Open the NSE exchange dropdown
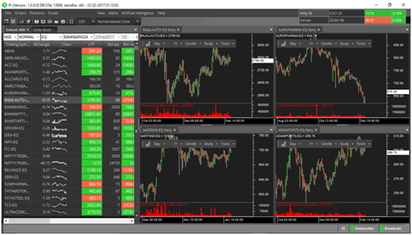This screenshot has width=412, height=235. click(x=15, y=37)
